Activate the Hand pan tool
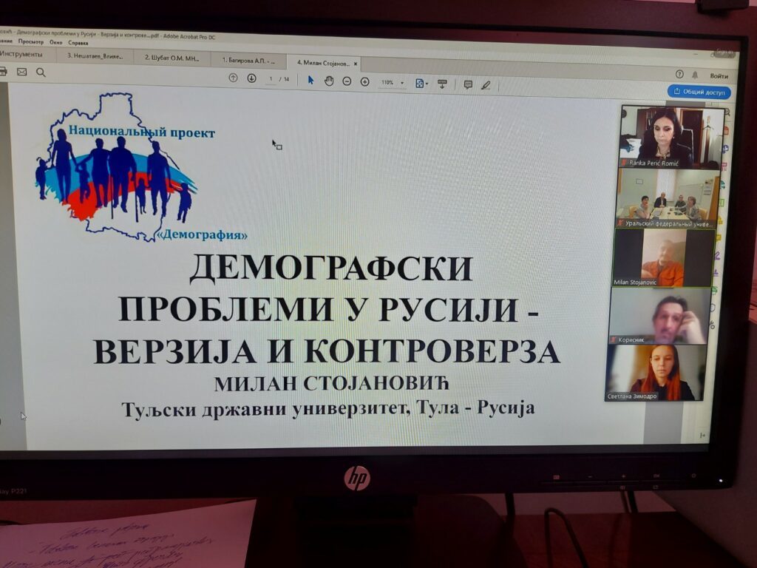Viewport: 757px width, 568px height. tap(329, 81)
